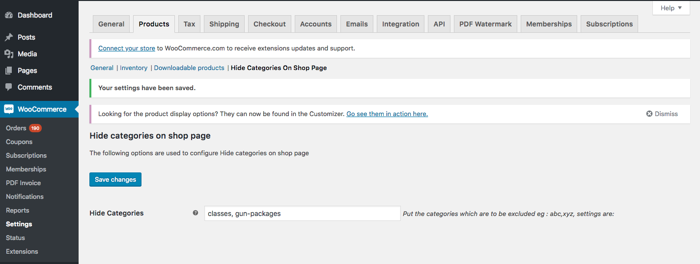Viewport: 700px width, 264px height.
Task: Click the Pages icon in sidebar
Action: (9, 71)
